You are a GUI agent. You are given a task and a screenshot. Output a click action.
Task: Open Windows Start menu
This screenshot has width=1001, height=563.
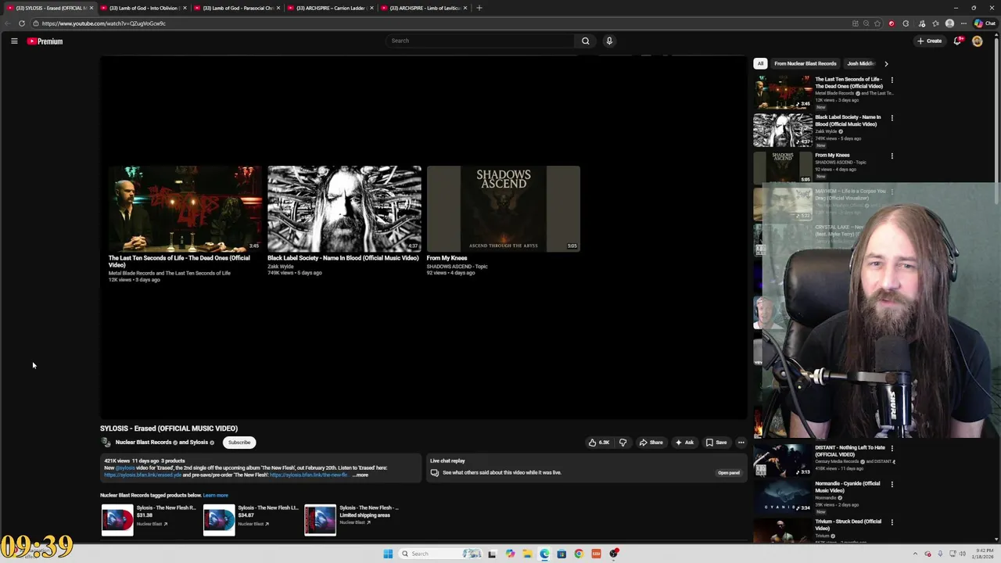388,554
